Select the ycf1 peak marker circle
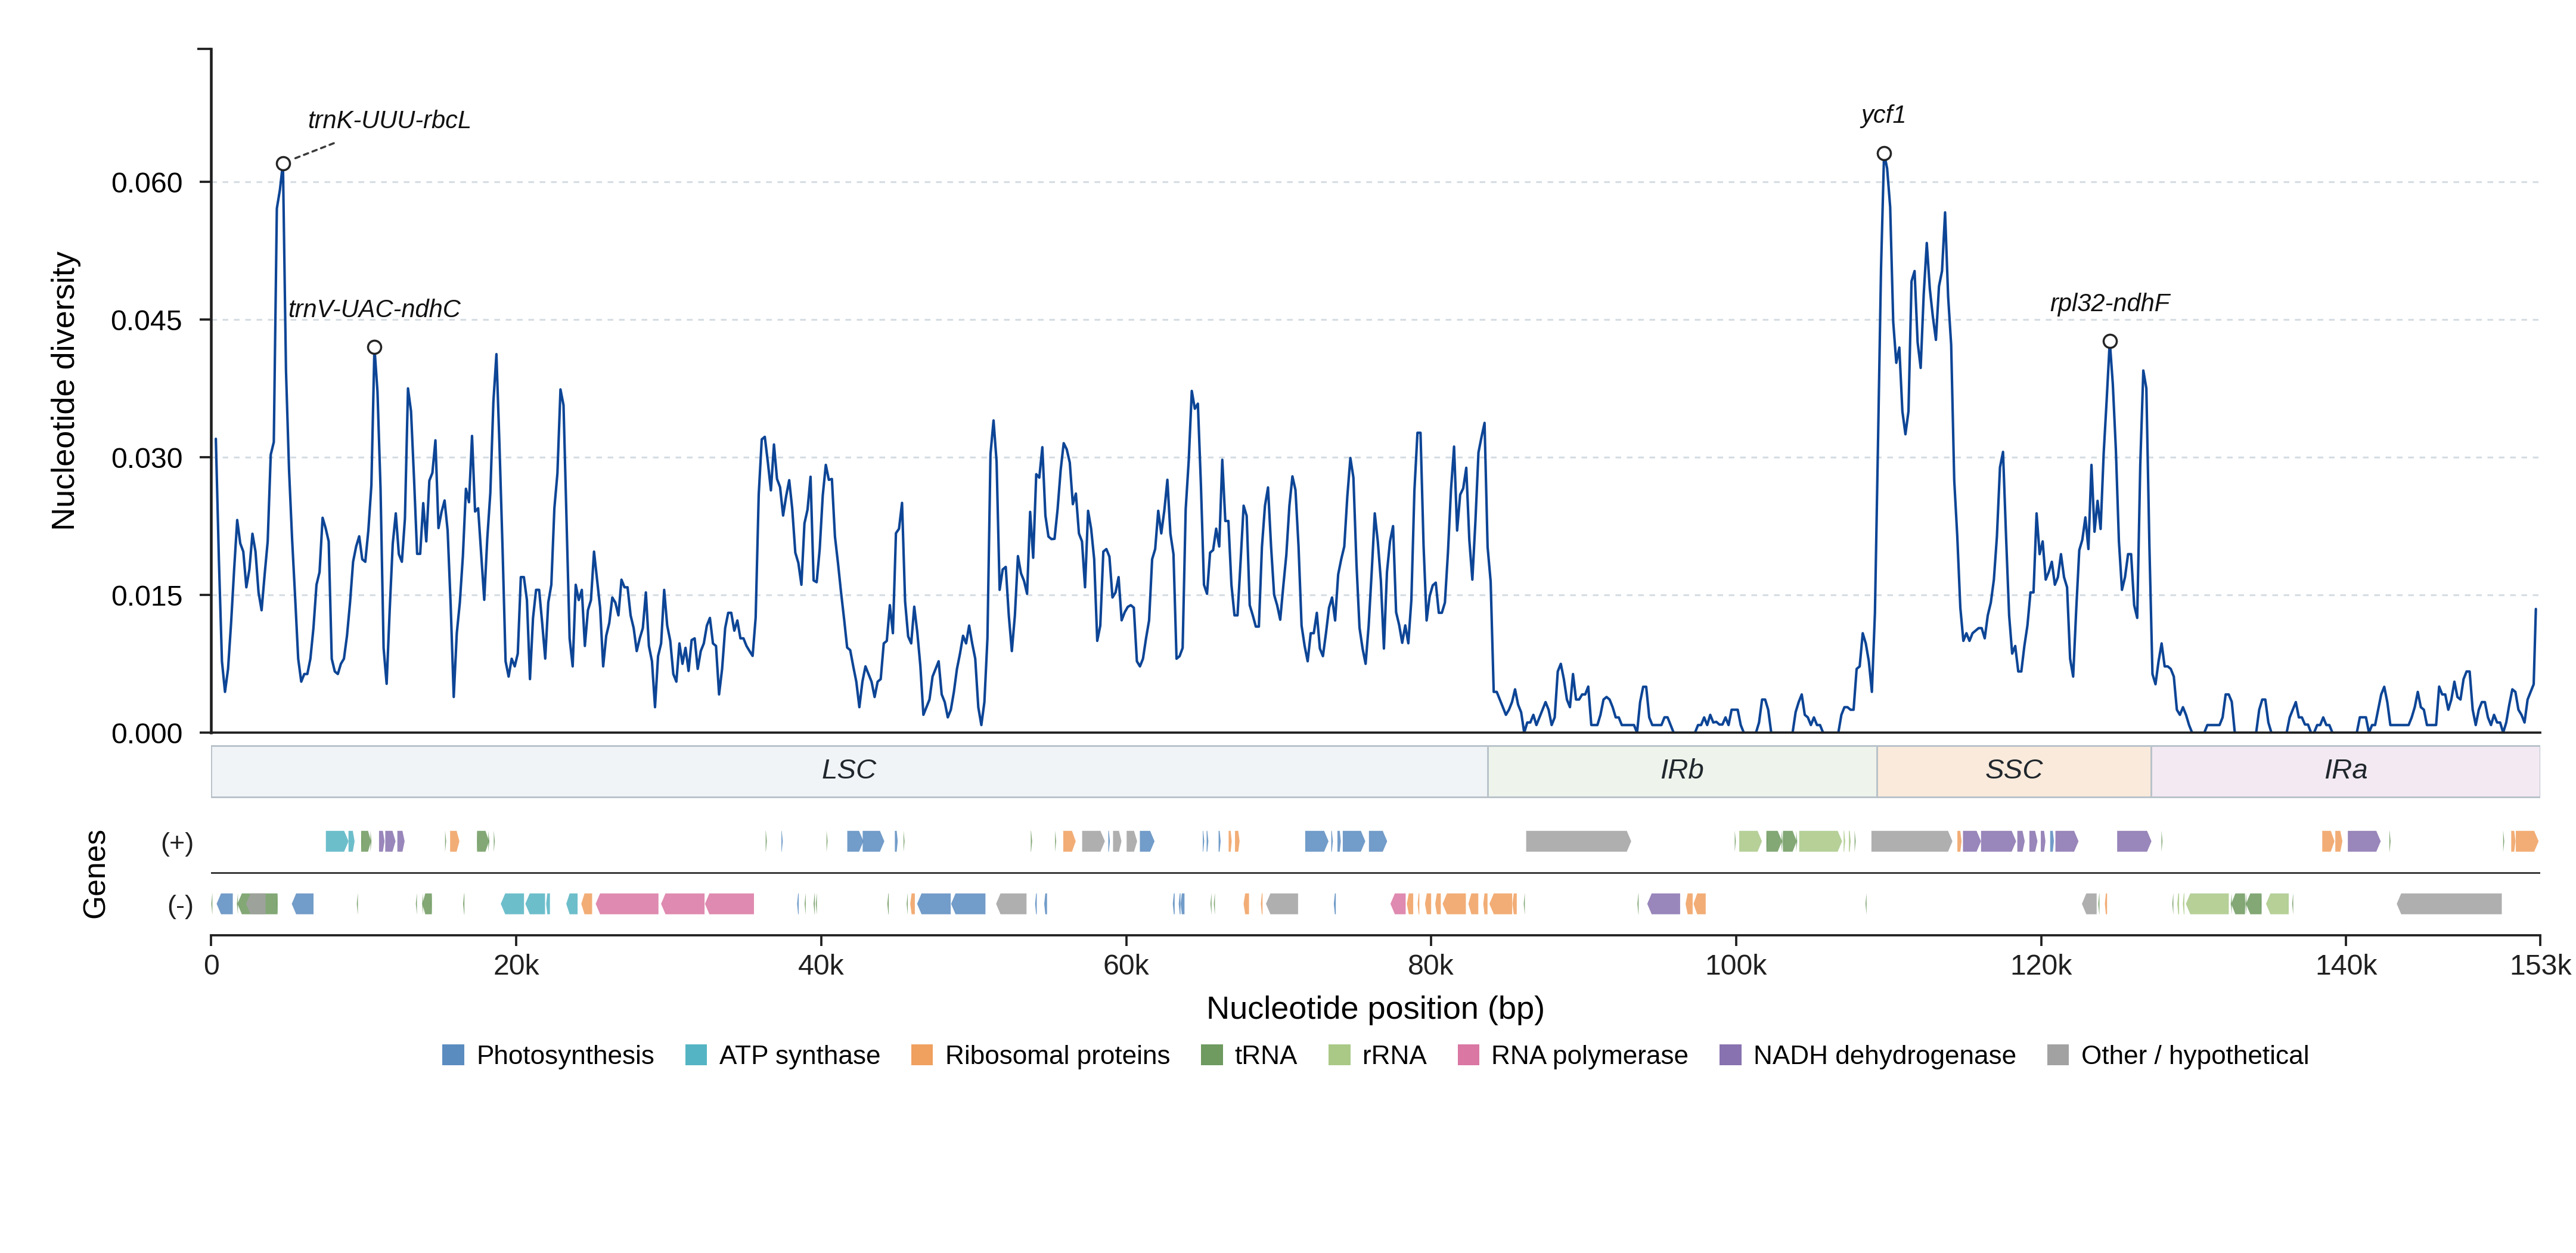 pos(1884,154)
